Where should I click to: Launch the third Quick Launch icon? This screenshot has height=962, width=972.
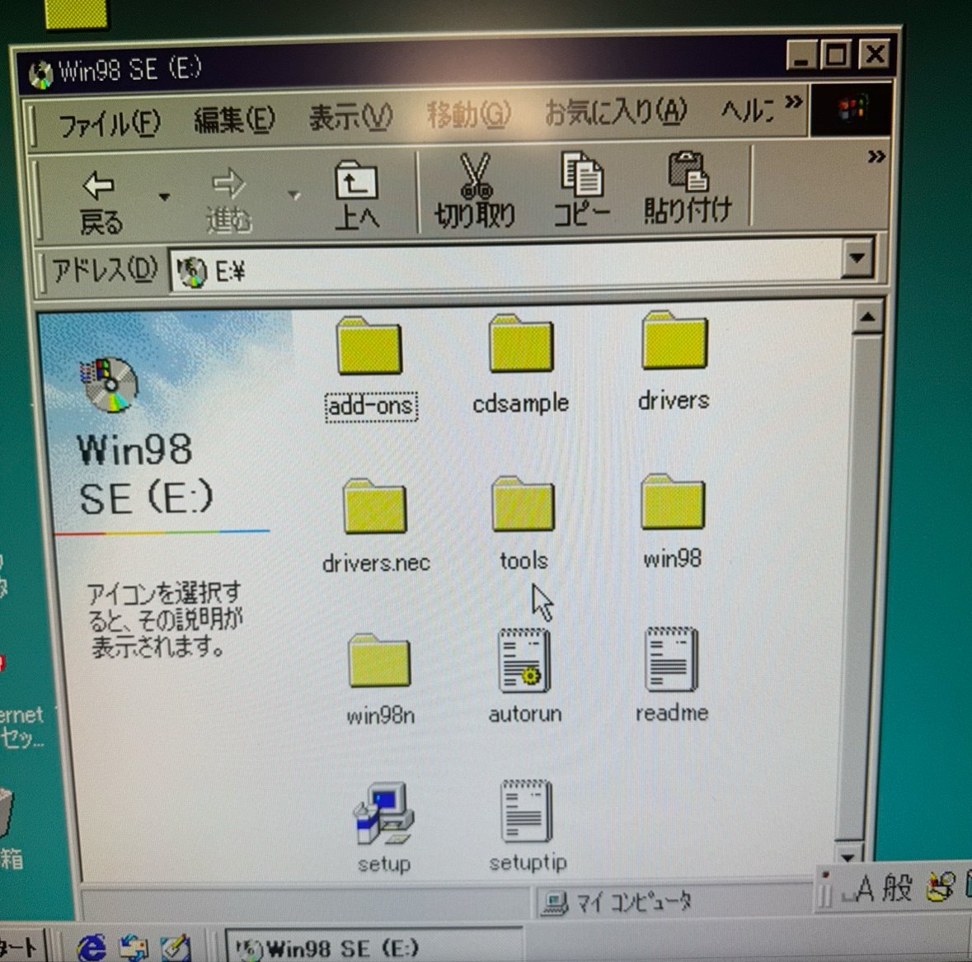[176, 947]
